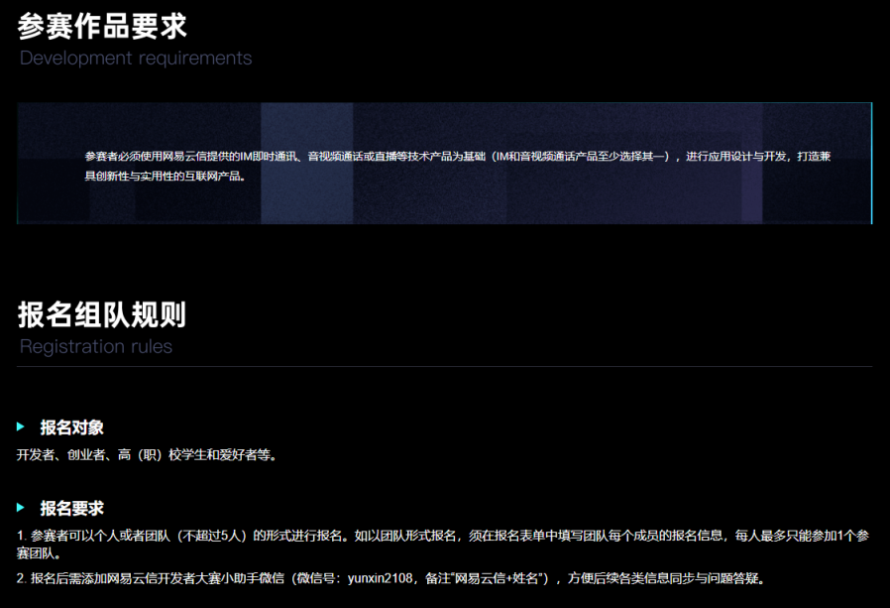
Task: Click the triangle icon beside 报名对象
Action: pyautogui.click(x=21, y=426)
